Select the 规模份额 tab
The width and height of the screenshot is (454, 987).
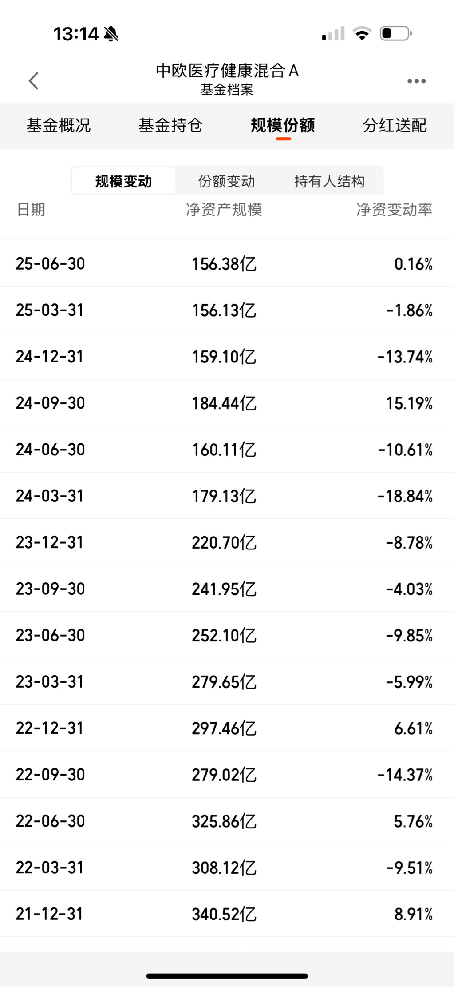(283, 126)
